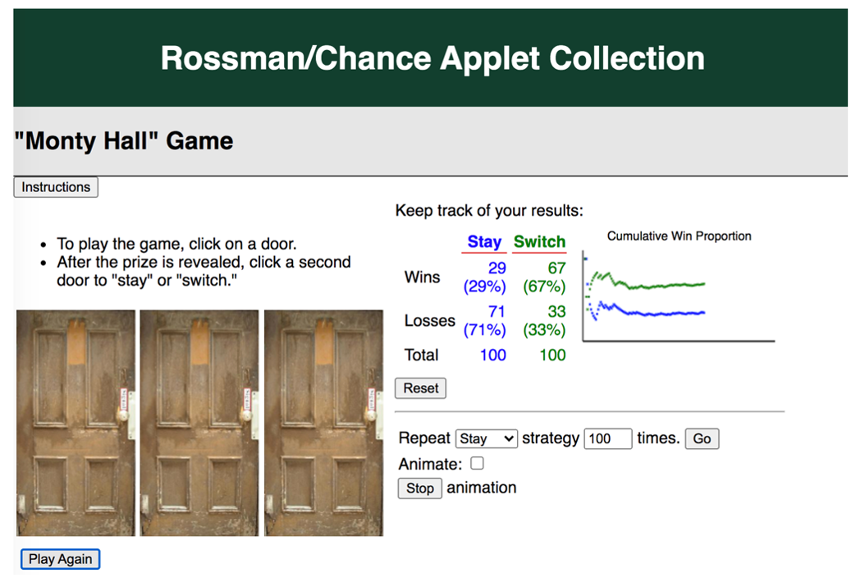
Task: Click the Cumulative Win Proportion chart title
Action: click(x=679, y=236)
